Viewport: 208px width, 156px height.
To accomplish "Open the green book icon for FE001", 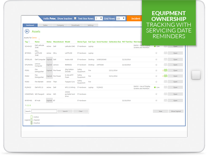I will pos(166,70).
